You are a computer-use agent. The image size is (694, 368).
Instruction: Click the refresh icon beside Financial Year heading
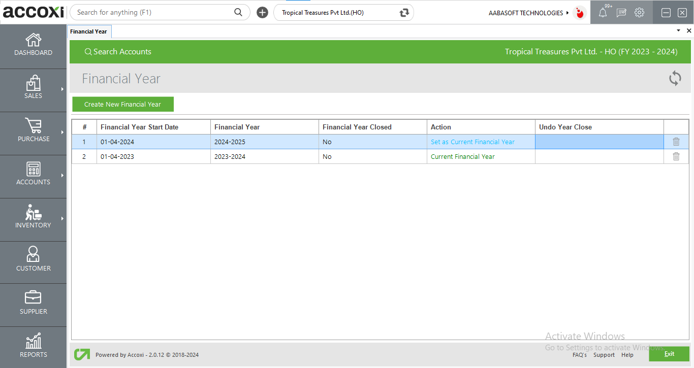tap(675, 78)
